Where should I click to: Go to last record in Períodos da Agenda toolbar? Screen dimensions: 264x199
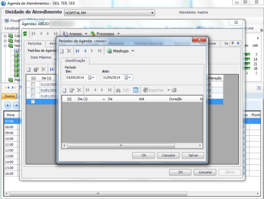pyautogui.click(x=99, y=51)
